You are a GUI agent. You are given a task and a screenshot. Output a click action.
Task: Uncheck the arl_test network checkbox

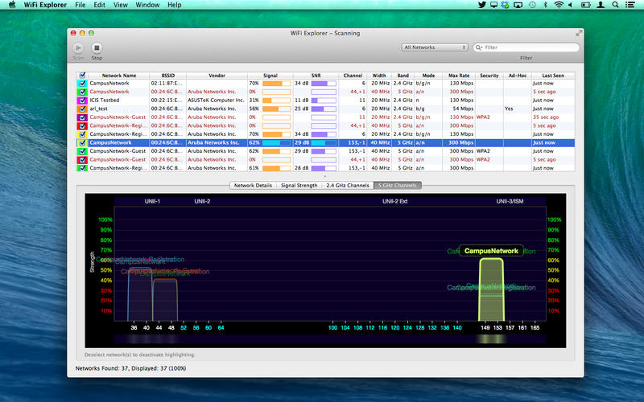click(82, 109)
